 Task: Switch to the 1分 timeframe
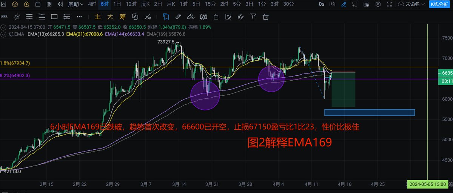(262, 4)
